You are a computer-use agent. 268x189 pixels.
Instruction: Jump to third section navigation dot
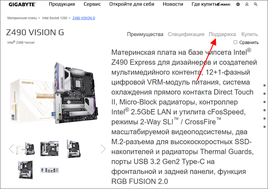(264, 102)
